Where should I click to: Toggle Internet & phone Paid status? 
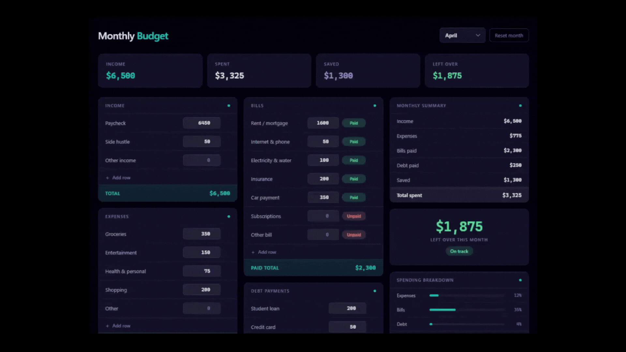353,141
